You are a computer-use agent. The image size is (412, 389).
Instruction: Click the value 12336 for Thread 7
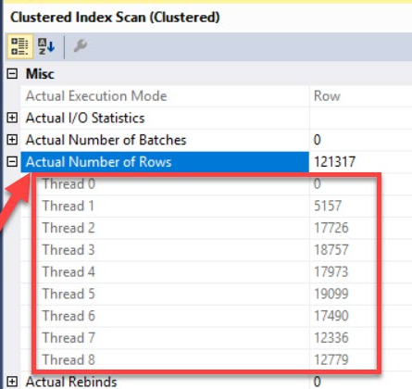click(331, 337)
